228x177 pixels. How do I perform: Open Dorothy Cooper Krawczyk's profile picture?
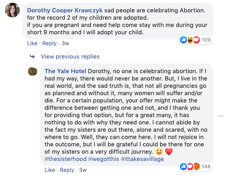pyautogui.click(x=12, y=10)
